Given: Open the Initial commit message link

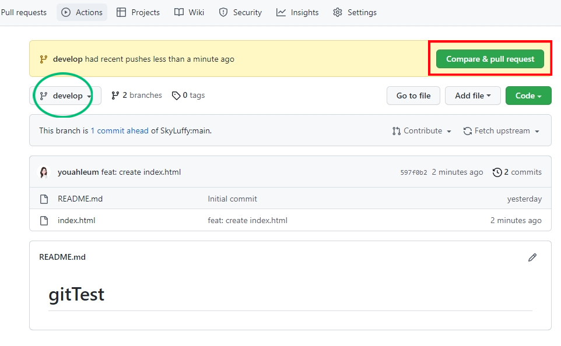Looking at the screenshot, I should click(232, 199).
